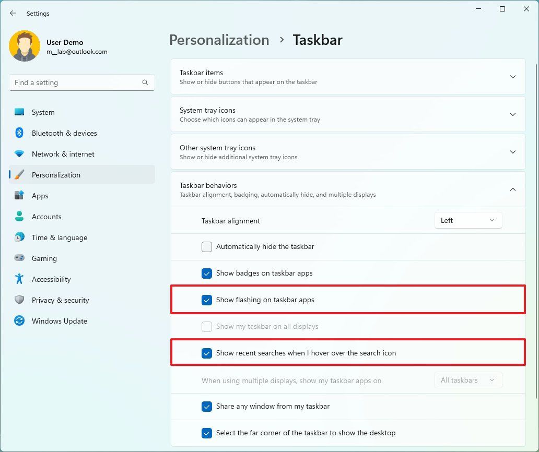
Task: Click the Privacy & security shield icon
Action: 19,300
